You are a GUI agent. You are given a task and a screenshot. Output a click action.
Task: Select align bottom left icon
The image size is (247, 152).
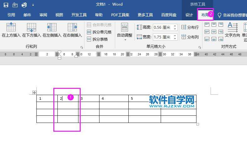(x=207, y=39)
